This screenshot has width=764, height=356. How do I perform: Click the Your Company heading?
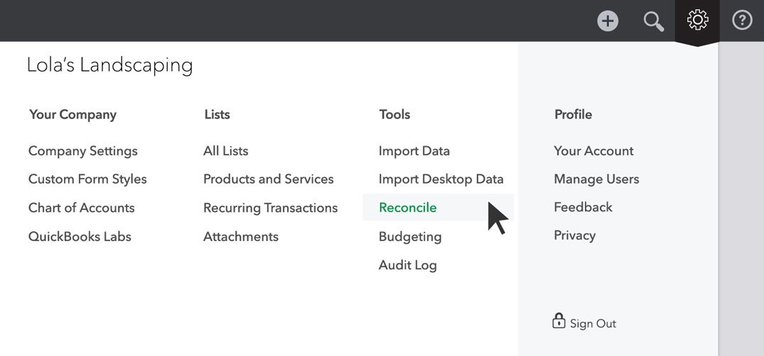pyautogui.click(x=72, y=115)
